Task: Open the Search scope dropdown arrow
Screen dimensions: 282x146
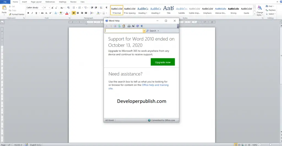Action: point(158,31)
